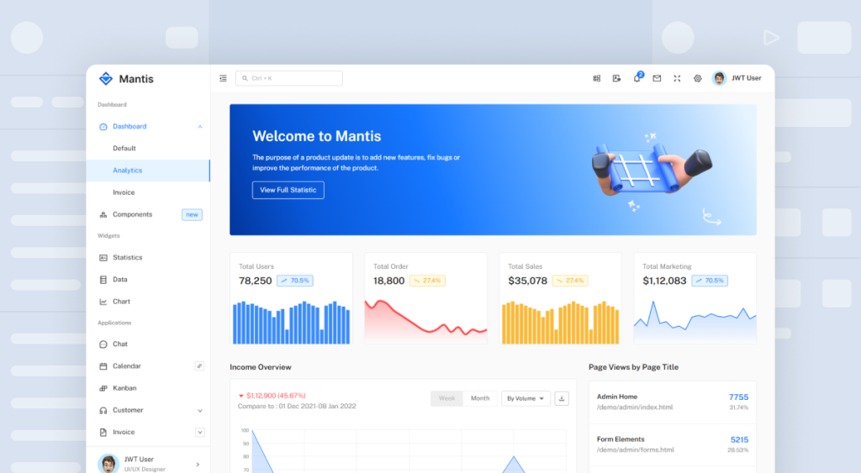Click View Full Statistic button
The height and width of the screenshot is (473, 861).
[x=288, y=190]
